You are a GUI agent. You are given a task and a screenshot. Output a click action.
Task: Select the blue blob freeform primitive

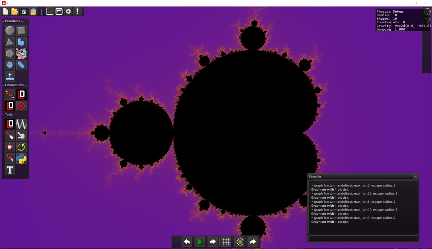coord(22,42)
